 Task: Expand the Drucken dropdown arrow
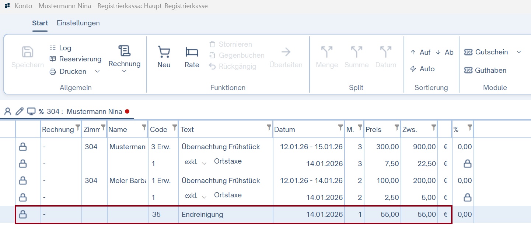click(x=97, y=71)
